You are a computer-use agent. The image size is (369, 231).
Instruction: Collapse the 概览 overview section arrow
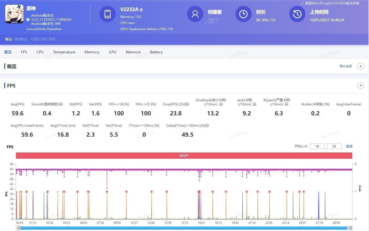[x=360, y=66]
